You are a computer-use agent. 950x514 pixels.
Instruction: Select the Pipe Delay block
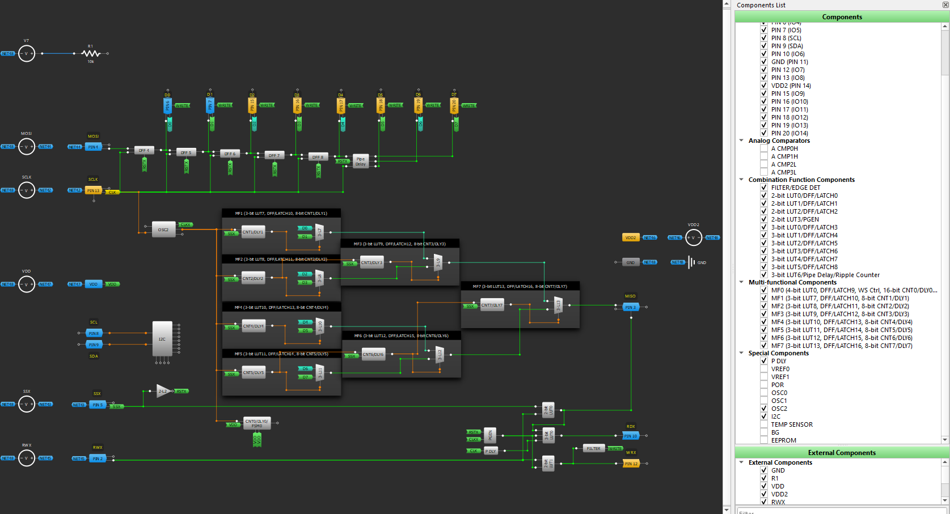[x=361, y=162]
